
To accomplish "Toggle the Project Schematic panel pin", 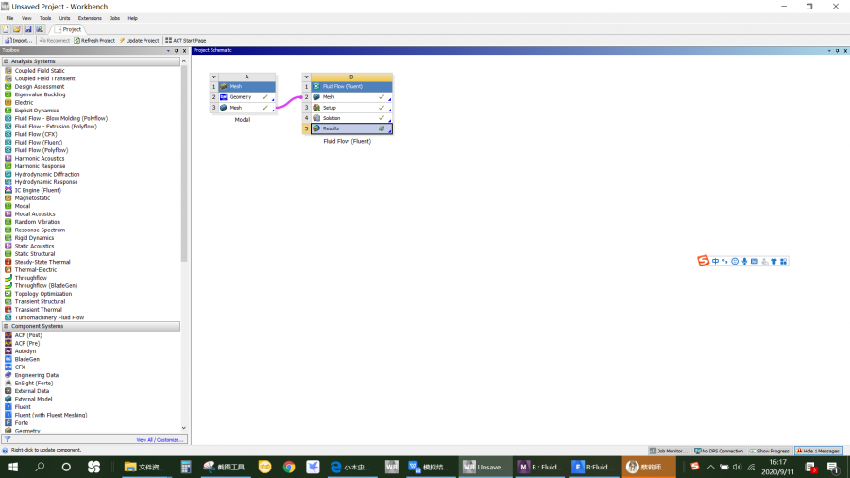I will click(838, 50).
